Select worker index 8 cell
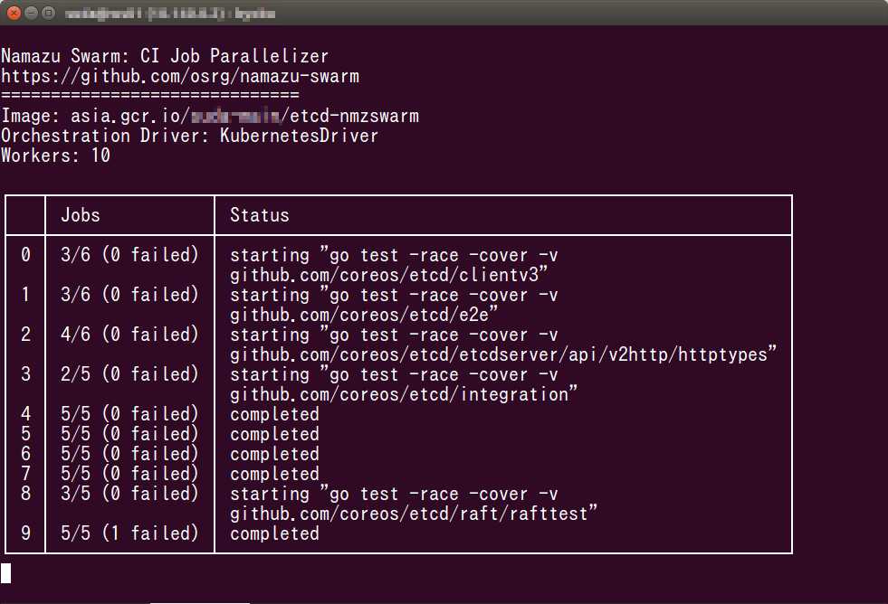Image resolution: width=888 pixels, height=604 pixels. (25, 493)
